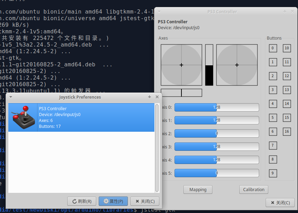The width and height of the screenshot is (298, 213).
Task: Click the right analog stick axes circle
Action: click(237, 65)
